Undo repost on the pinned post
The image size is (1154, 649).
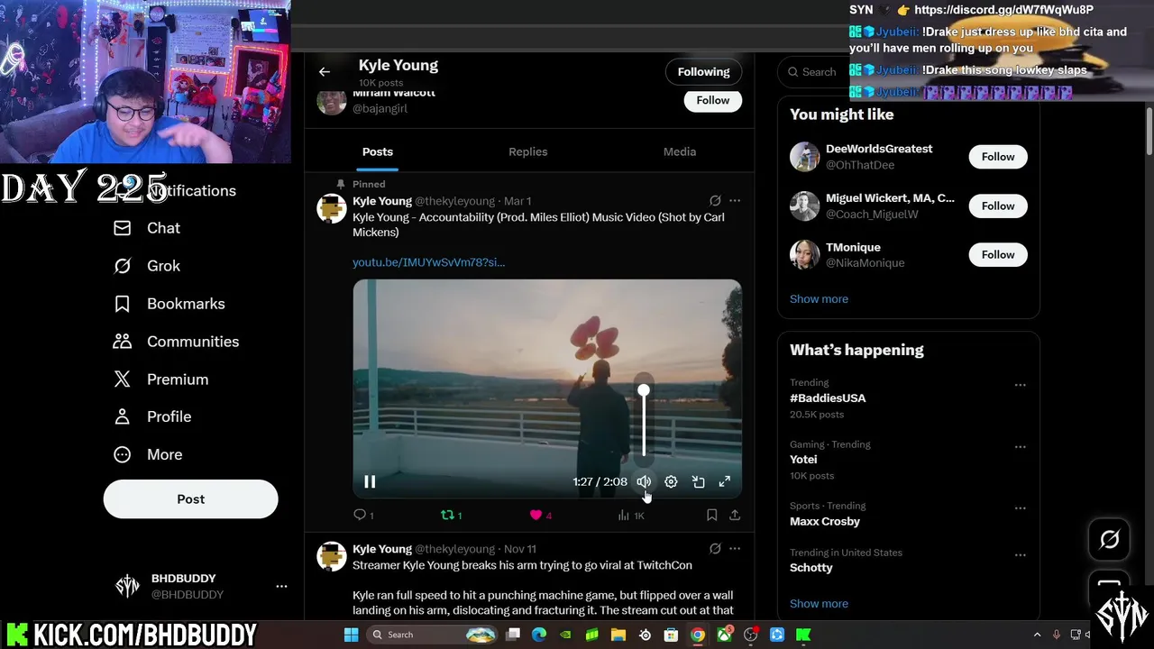[x=451, y=515]
